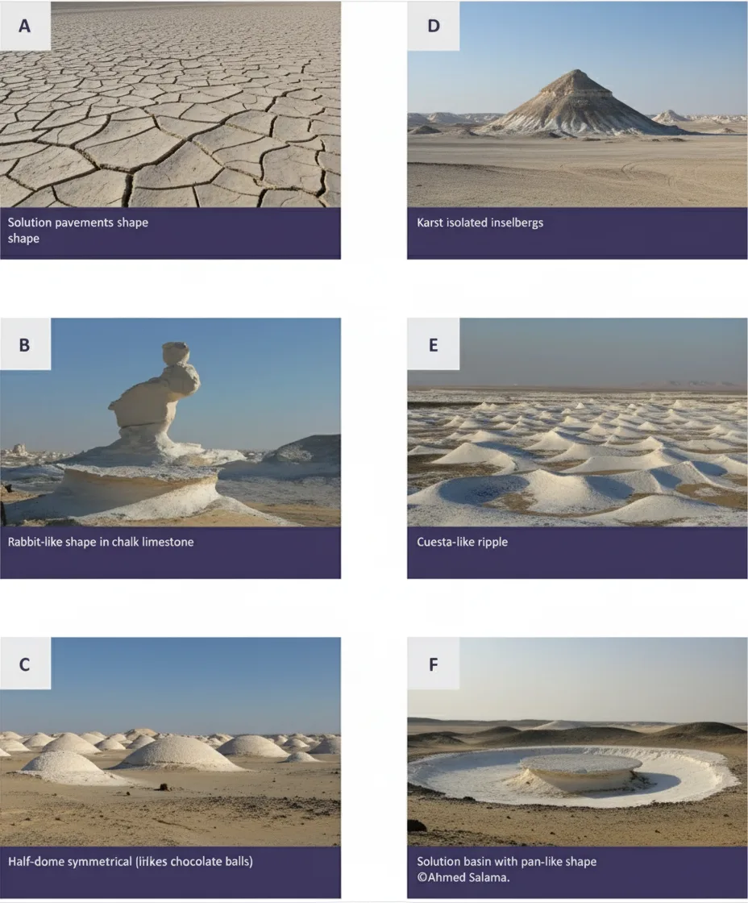Click the letter C label badge

coord(25,664)
